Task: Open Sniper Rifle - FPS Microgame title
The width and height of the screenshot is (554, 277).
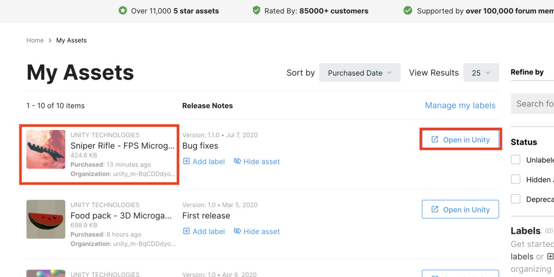Action: (123, 146)
